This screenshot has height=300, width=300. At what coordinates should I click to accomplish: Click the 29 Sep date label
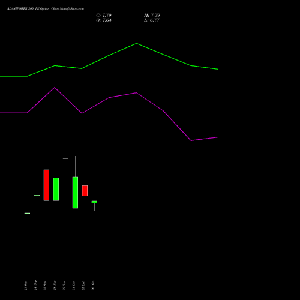point(64,286)
